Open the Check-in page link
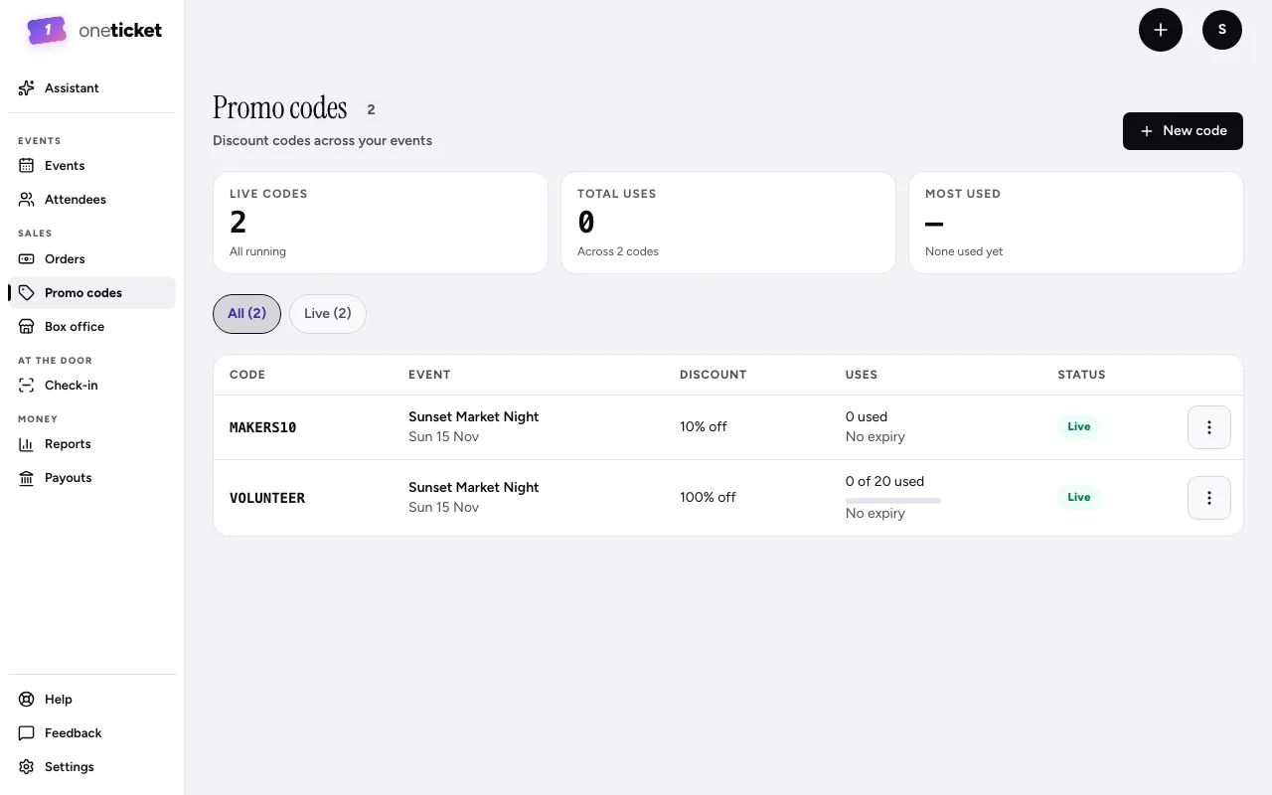This screenshot has height=795, width=1272. click(91, 386)
